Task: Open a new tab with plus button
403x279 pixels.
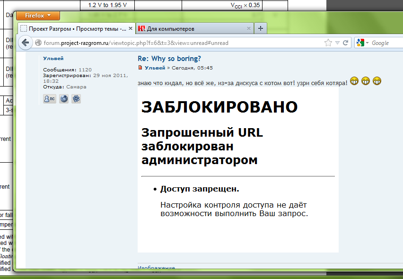Action: click(x=261, y=28)
